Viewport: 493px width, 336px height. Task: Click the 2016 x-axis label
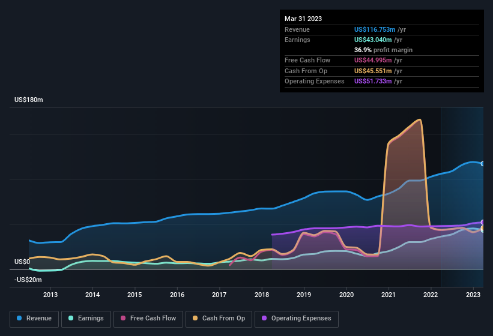[177, 295]
